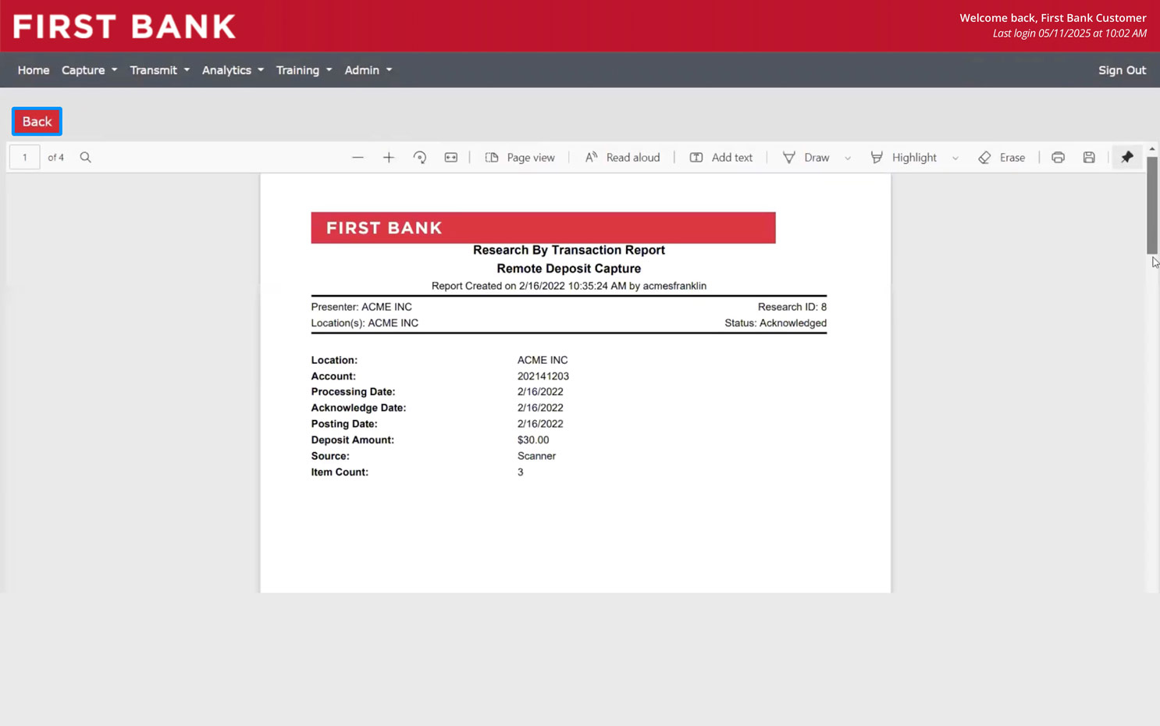Click 'Status: Acknowledged' text

(775, 323)
